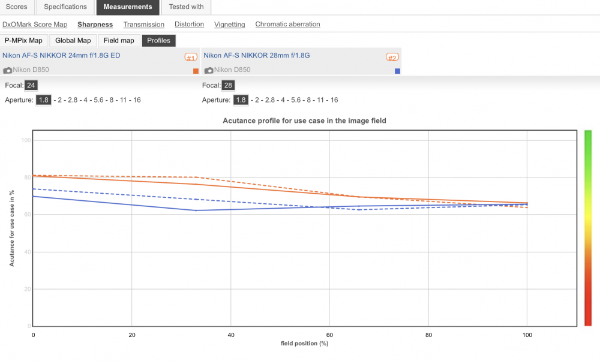Open the Tested with tab
This screenshot has width=600, height=361.
point(187,7)
